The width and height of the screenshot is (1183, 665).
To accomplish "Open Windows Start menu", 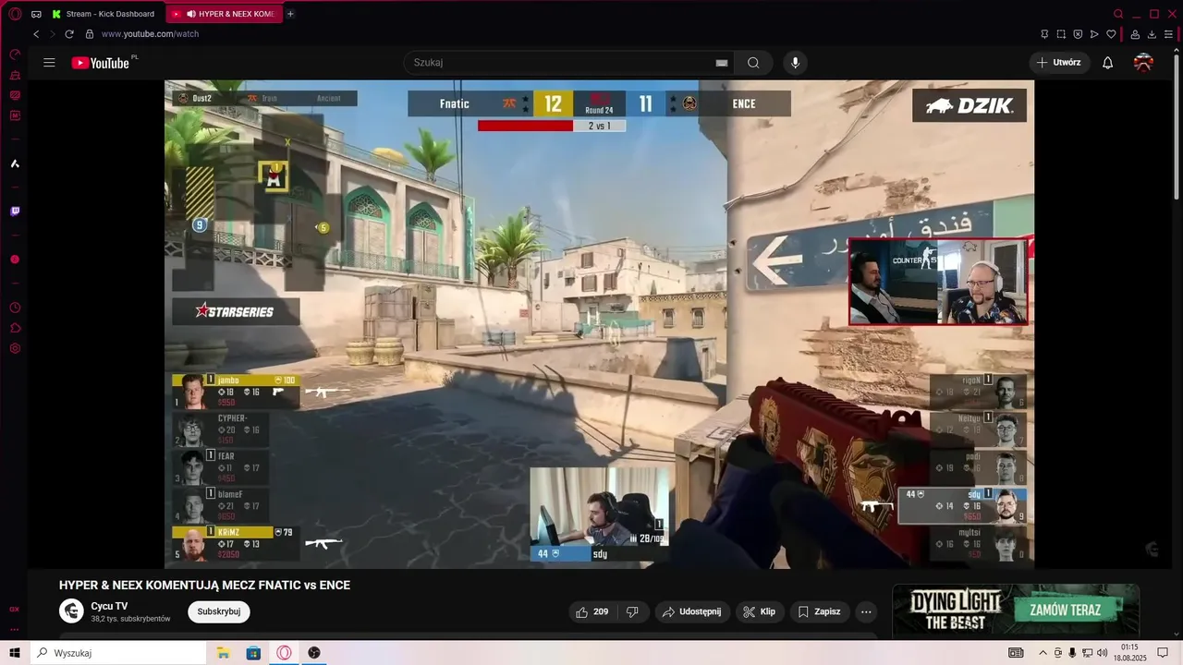I will coord(15,653).
